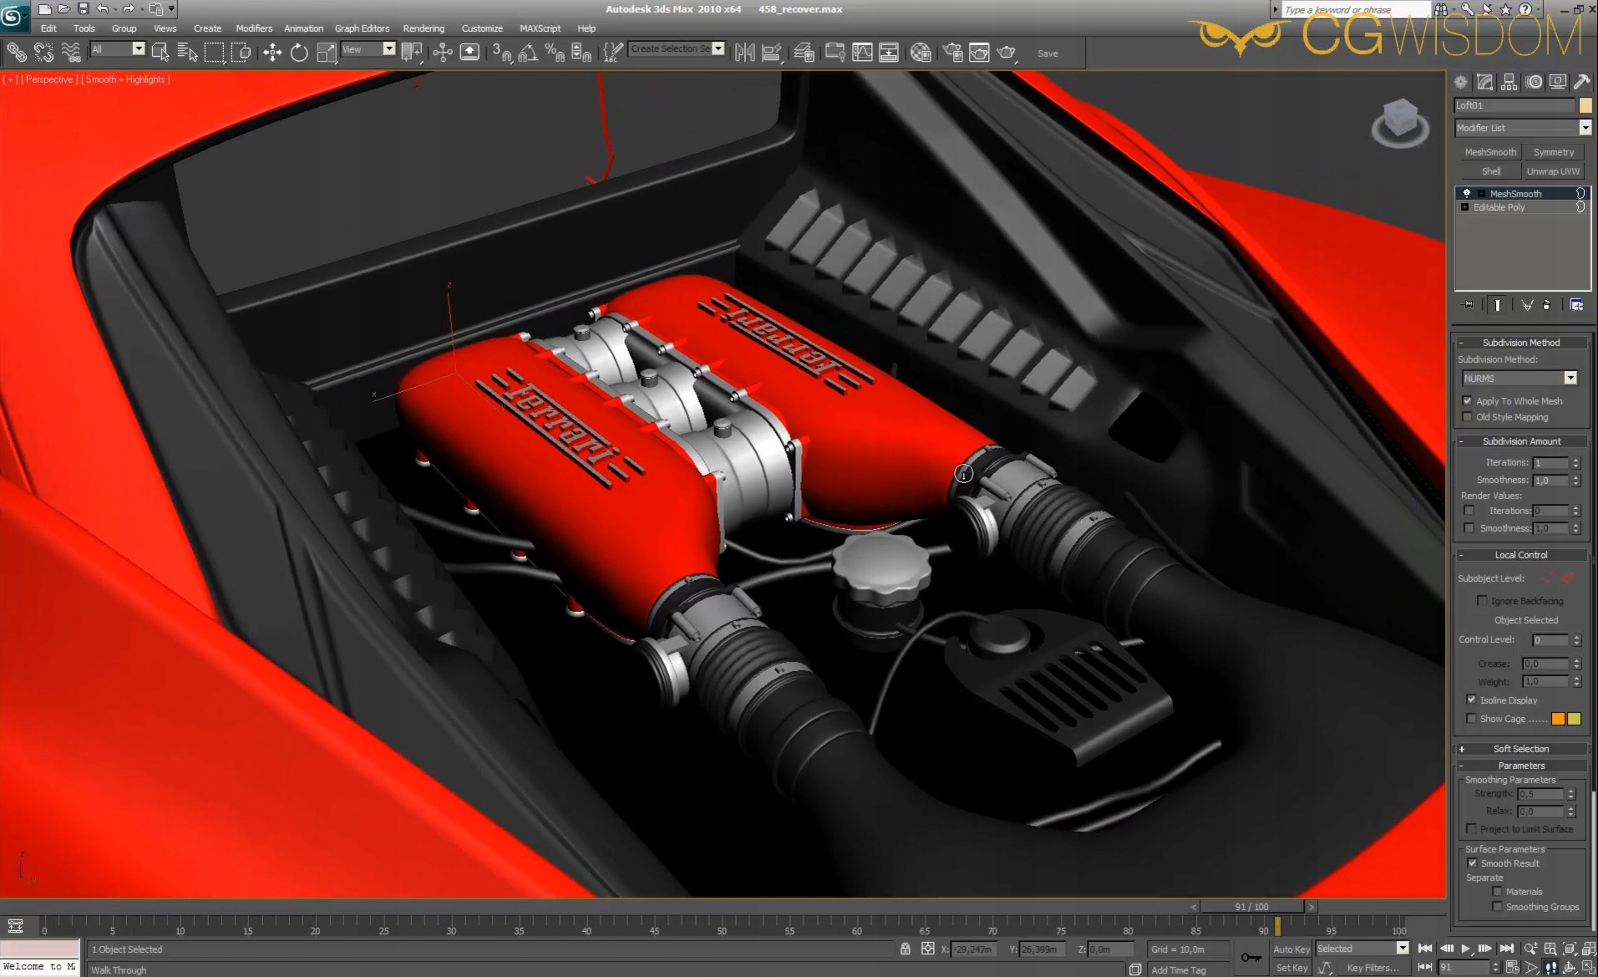Click the Mirror tool icon
The width and height of the screenshot is (1598, 977).
tap(744, 53)
